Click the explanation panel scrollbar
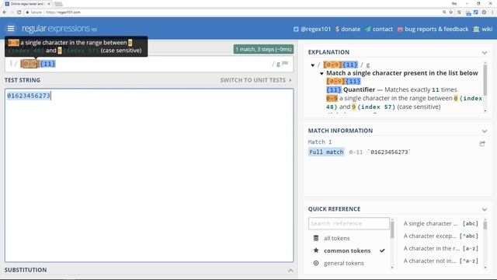The width and height of the screenshot is (497, 280). [x=485, y=79]
